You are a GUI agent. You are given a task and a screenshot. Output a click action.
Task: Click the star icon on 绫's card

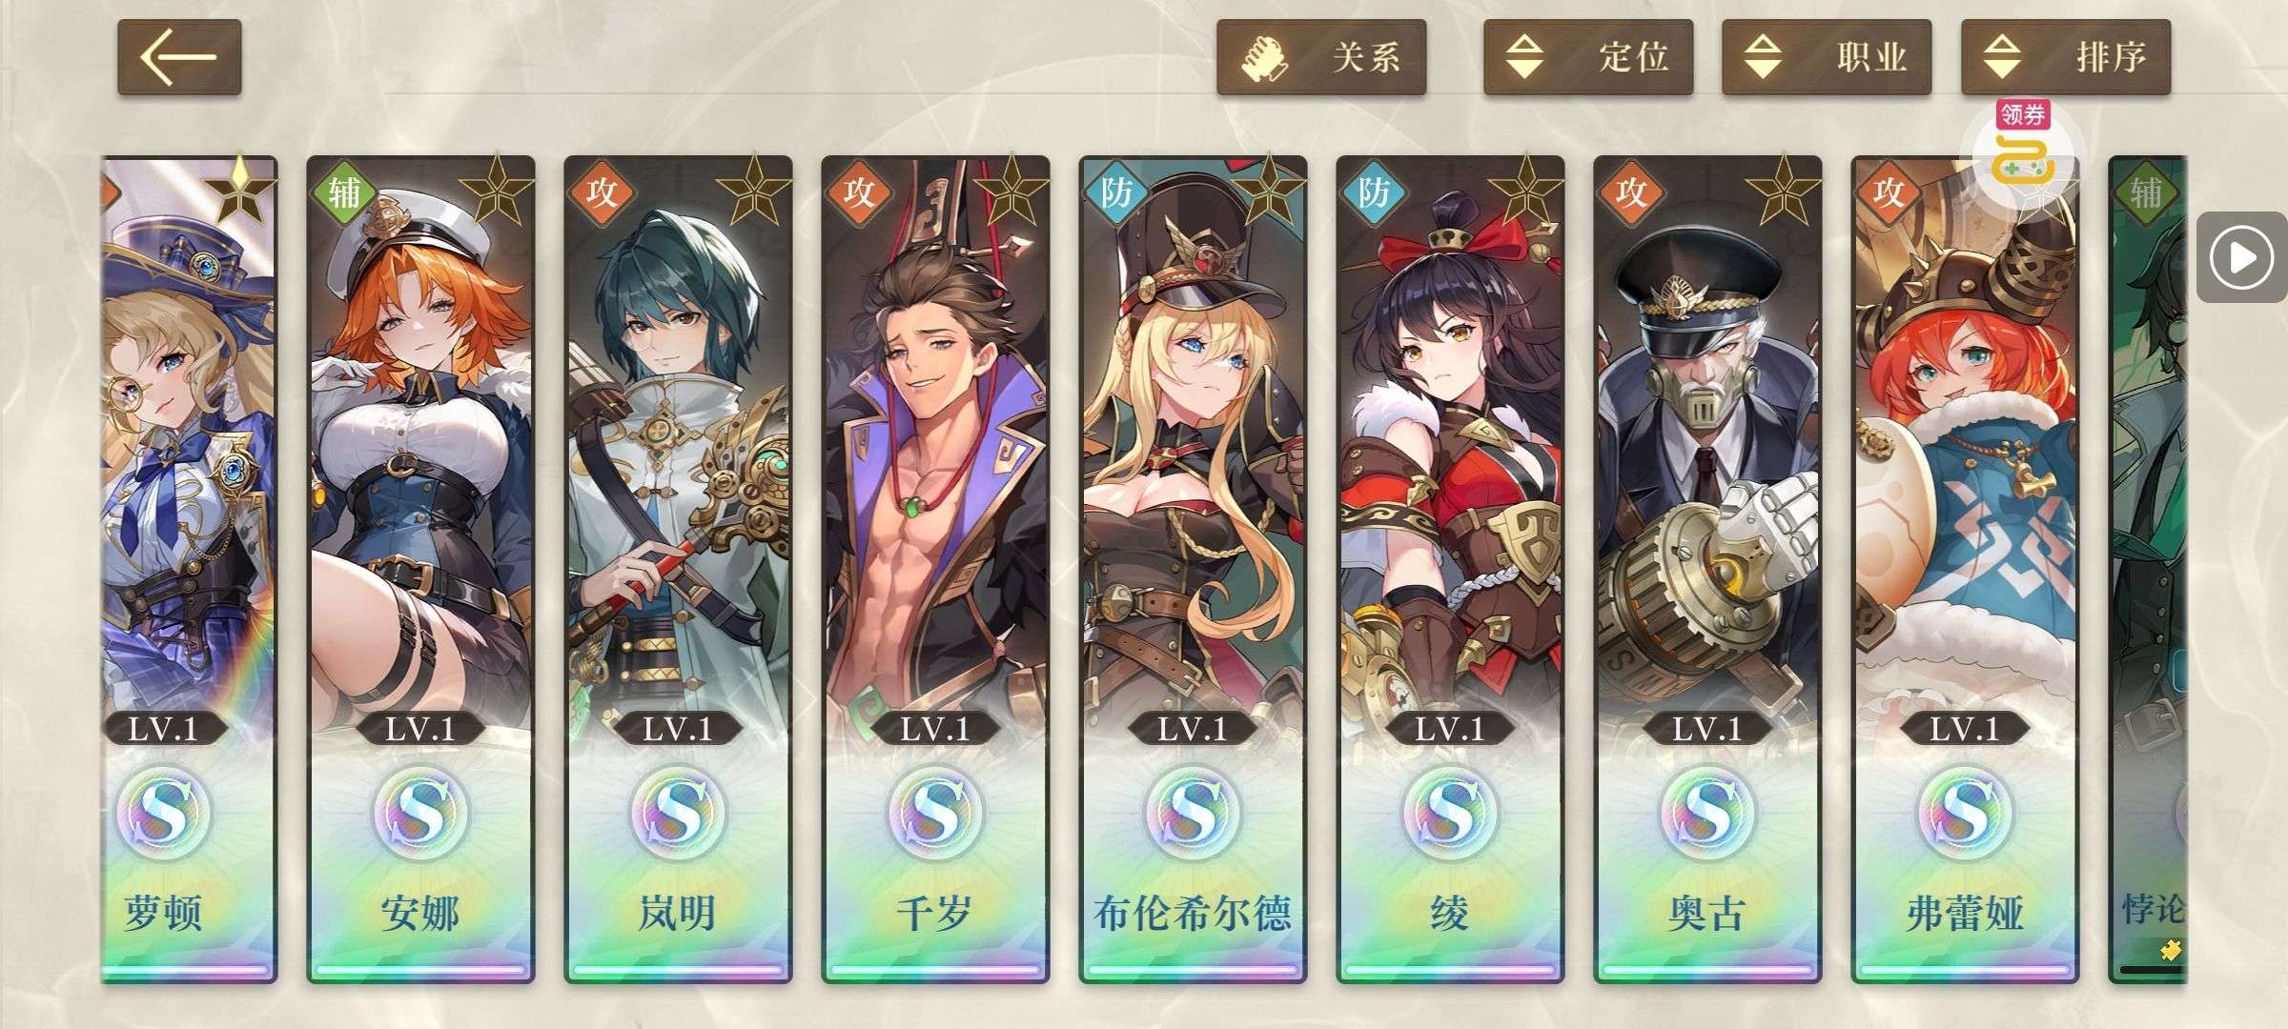1524,189
